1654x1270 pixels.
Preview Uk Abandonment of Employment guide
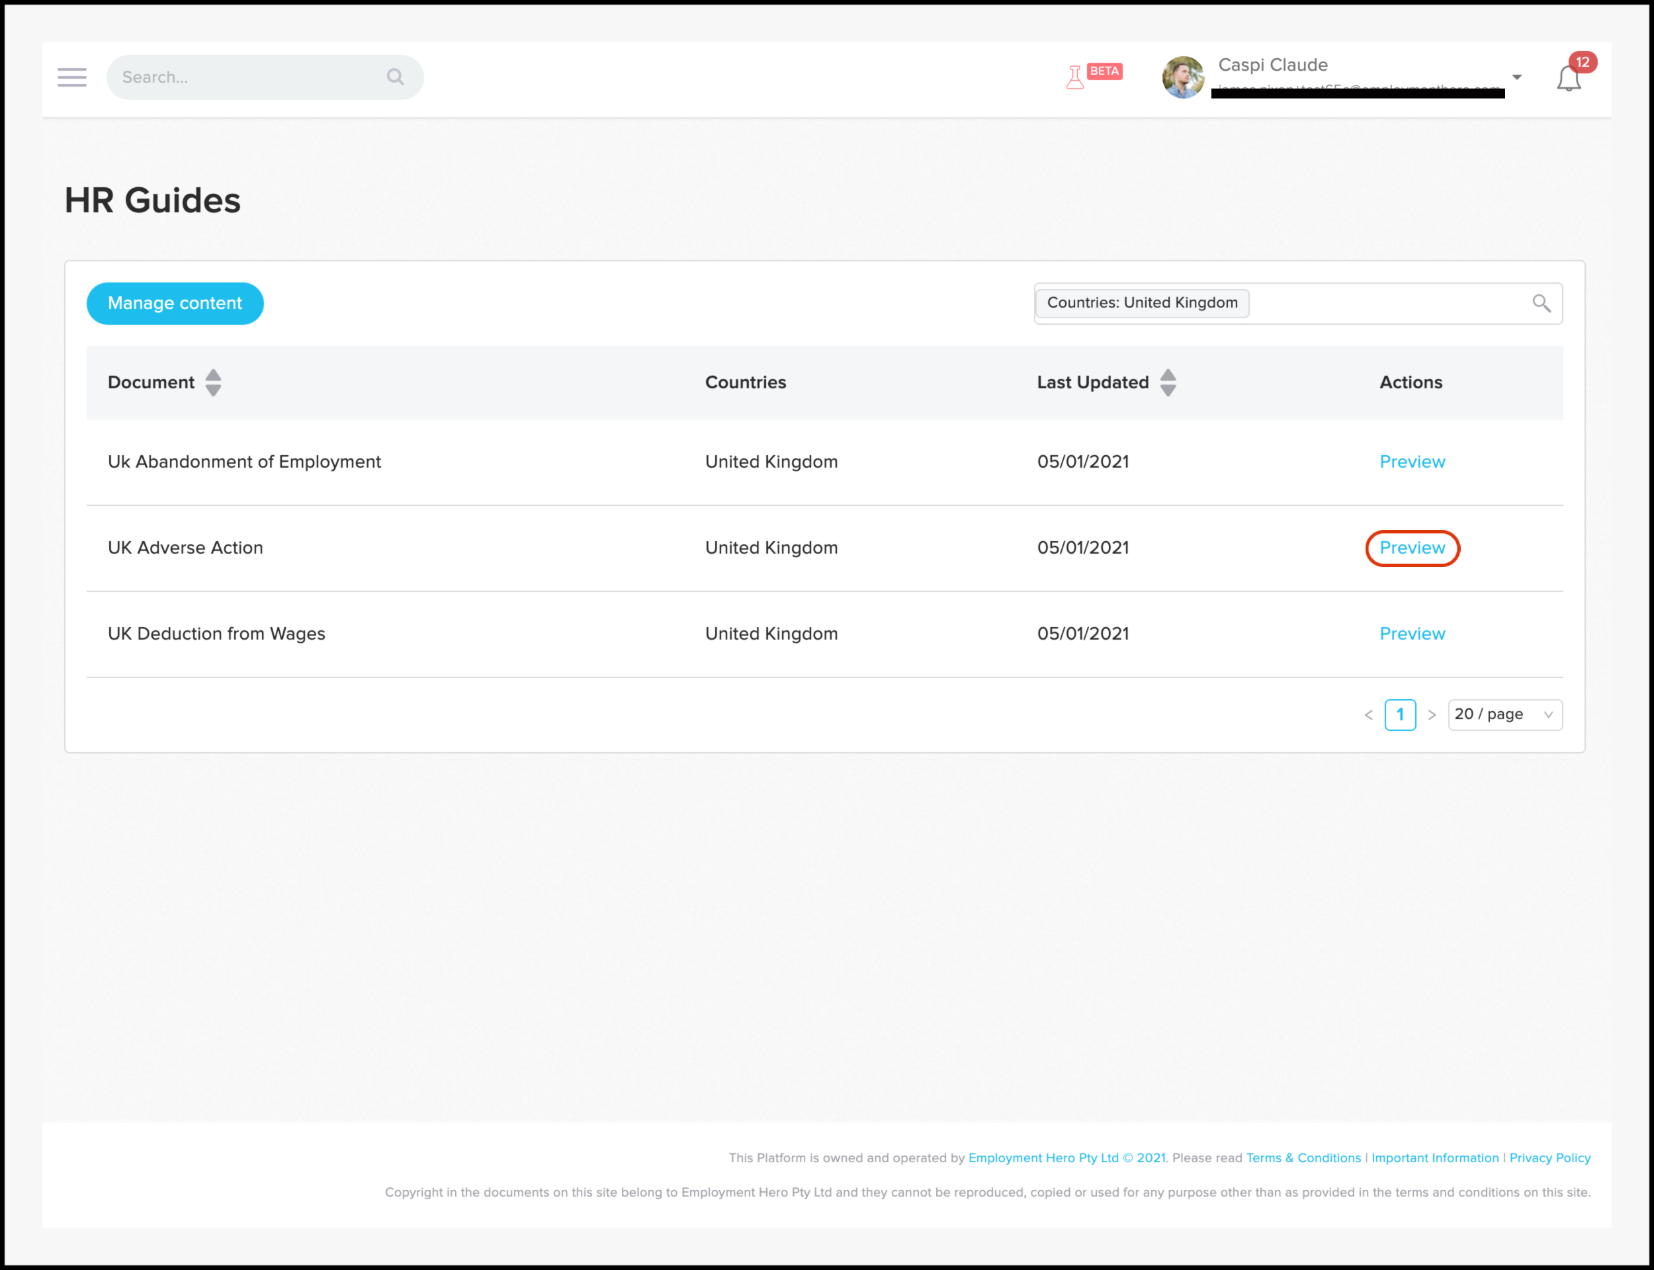pos(1411,462)
